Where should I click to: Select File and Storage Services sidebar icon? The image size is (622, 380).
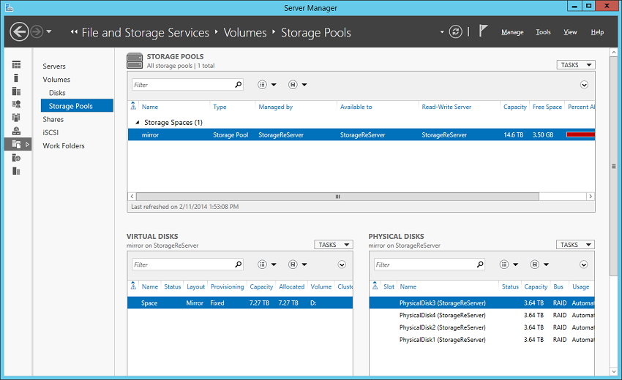16,144
